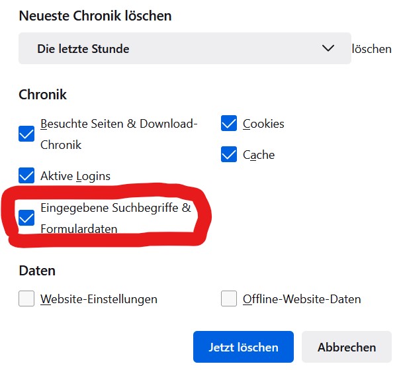Open the 'Die letzte Stunde' time range dropdown

click(x=185, y=48)
